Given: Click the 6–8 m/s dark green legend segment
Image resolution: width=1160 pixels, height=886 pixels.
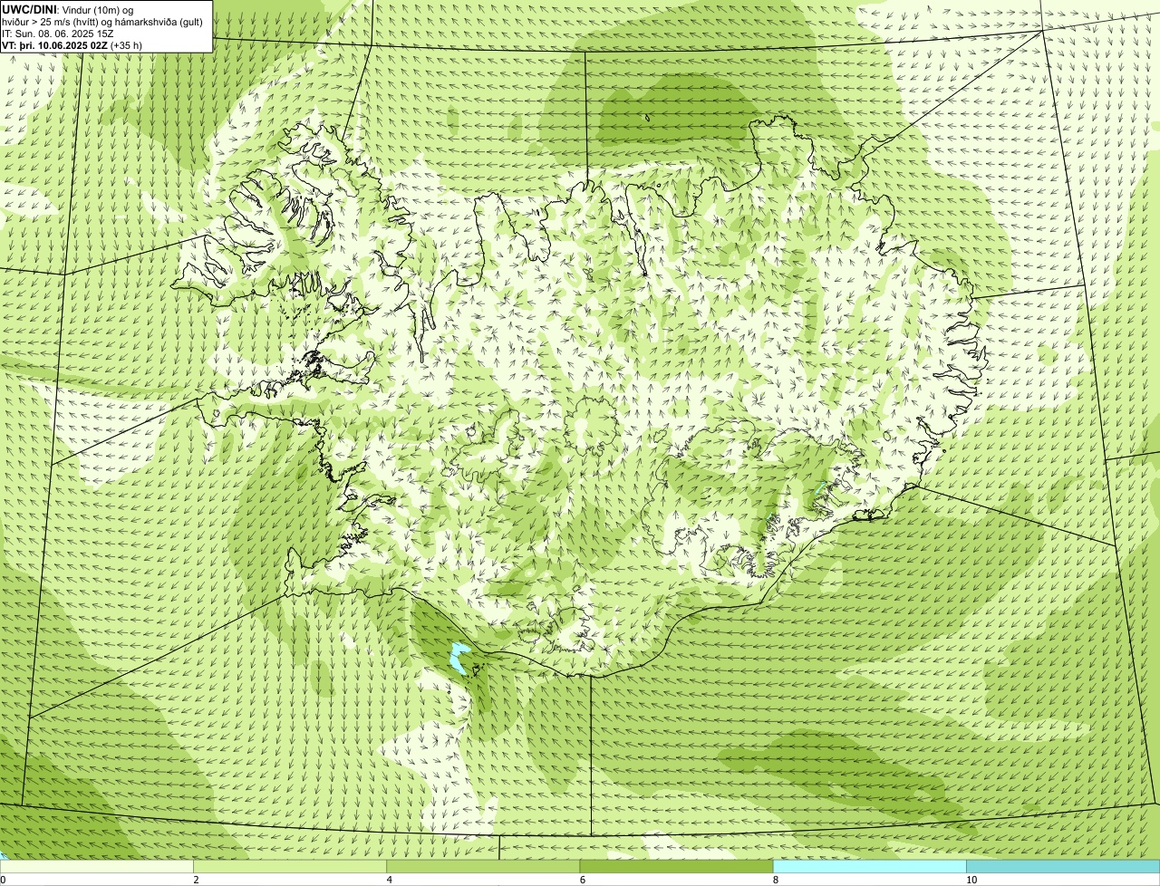Looking at the screenshot, I should 676,866.
